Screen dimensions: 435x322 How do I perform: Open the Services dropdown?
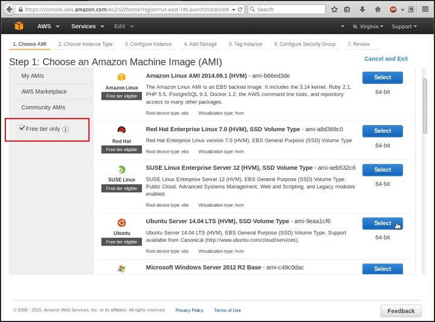tap(88, 27)
